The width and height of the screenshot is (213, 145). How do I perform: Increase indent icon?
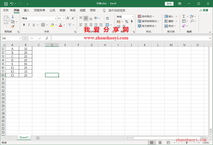pos(101,25)
